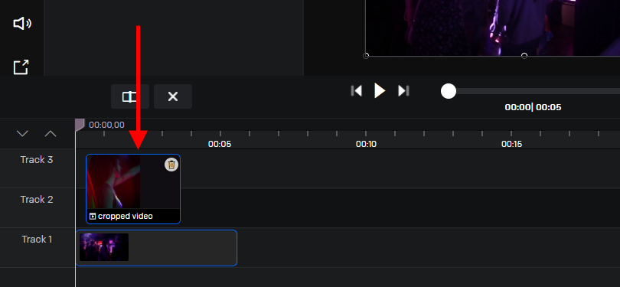The width and height of the screenshot is (620, 287).
Task: Open the audio speaker icon in sidebar
Action: pos(22,24)
